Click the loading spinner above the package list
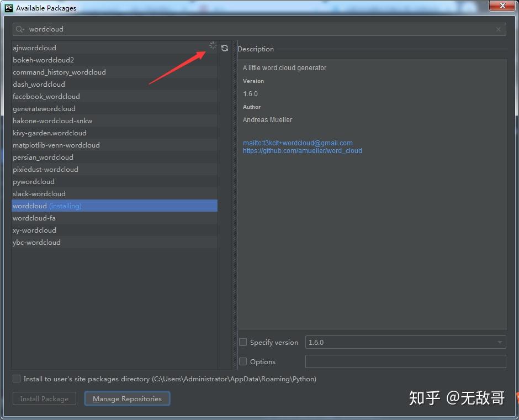Screen dimensions: 519x420 (x=213, y=45)
